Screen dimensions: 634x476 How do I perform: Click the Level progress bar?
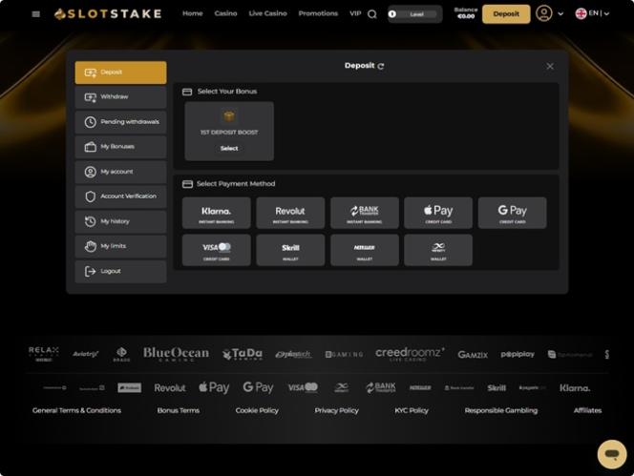tap(414, 14)
